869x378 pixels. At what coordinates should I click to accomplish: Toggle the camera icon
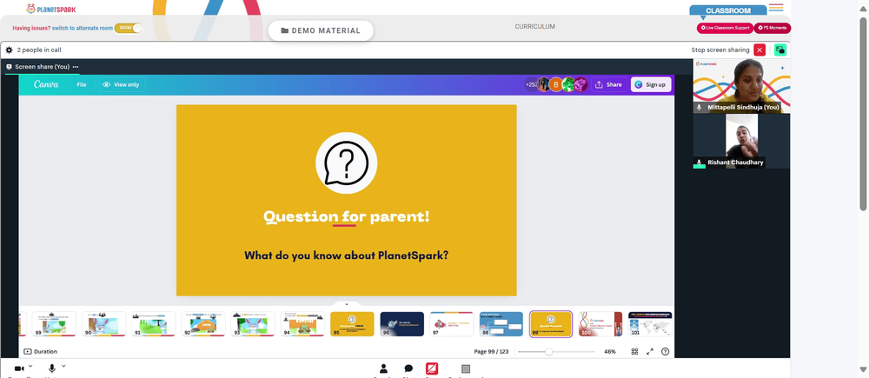19,368
